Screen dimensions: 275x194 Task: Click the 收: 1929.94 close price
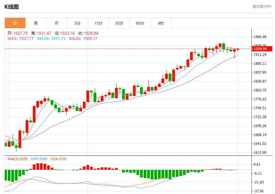pos(88,33)
